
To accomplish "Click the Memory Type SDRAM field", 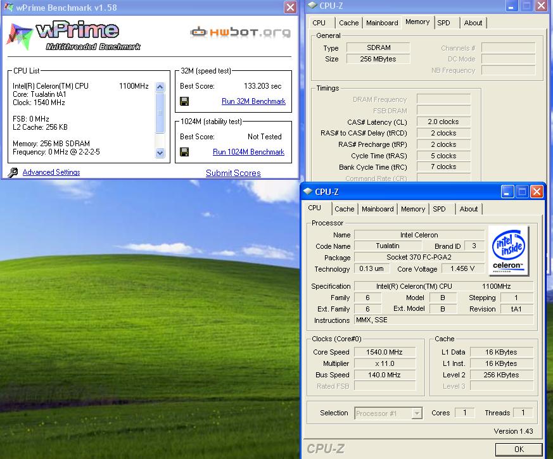I will click(378, 47).
